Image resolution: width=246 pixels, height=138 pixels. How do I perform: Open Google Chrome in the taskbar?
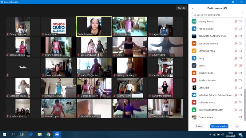point(48,134)
